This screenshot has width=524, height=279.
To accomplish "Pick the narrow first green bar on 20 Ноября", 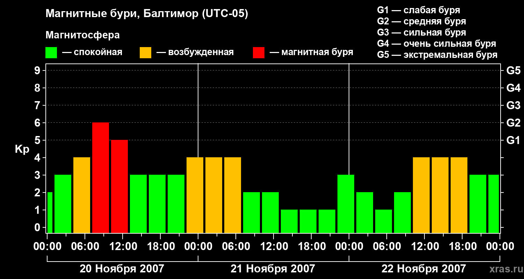I will 50,212.
